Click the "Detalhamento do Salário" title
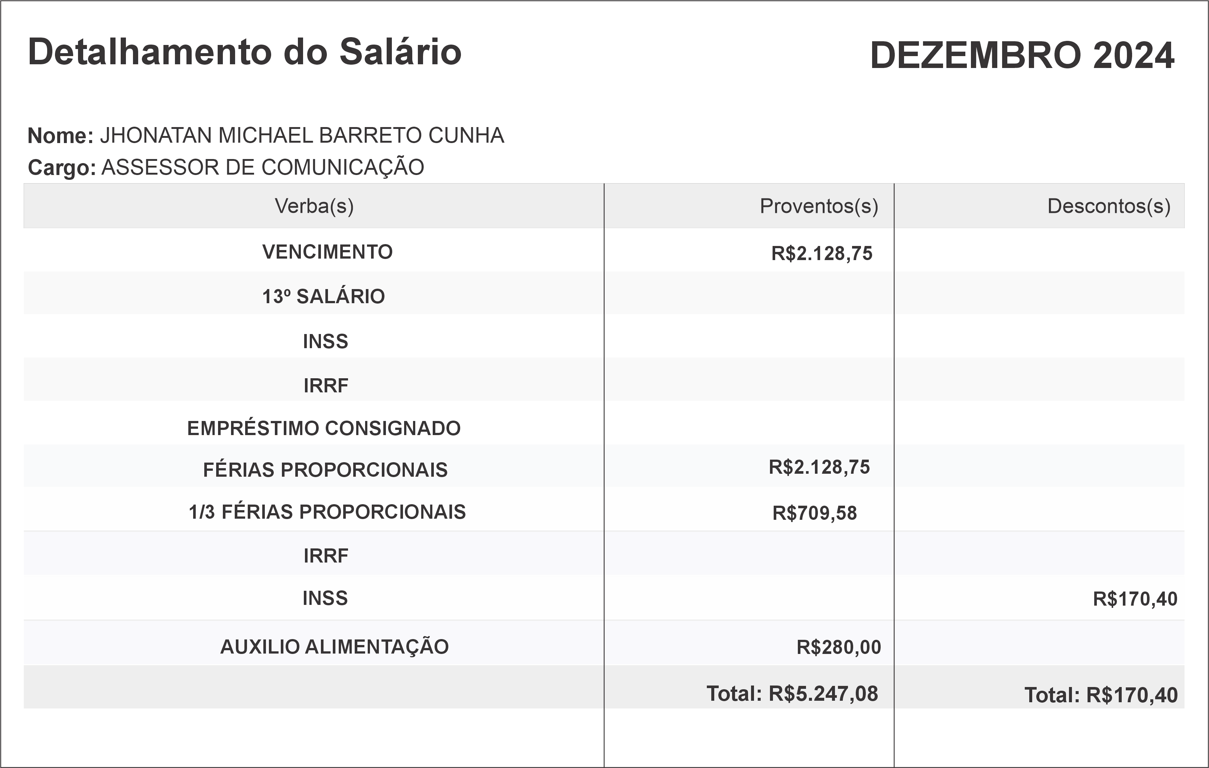Image resolution: width=1209 pixels, height=768 pixels. pos(244,52)
